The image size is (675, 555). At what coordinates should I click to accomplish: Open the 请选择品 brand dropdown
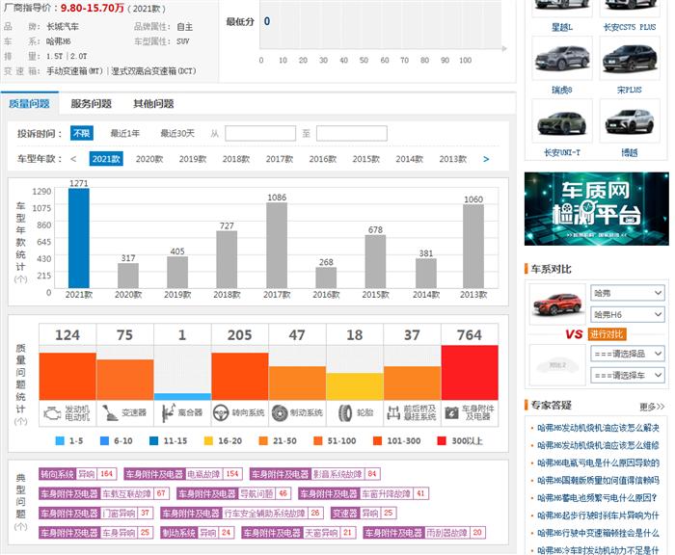point(628,354)
